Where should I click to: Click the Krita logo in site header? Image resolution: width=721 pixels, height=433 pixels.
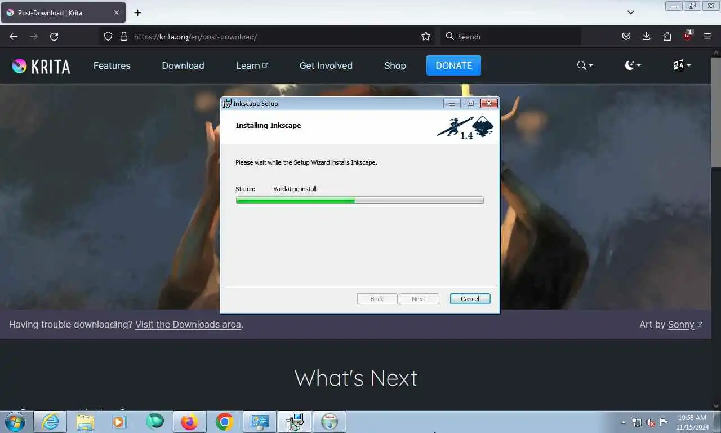[x=41, y=66]
